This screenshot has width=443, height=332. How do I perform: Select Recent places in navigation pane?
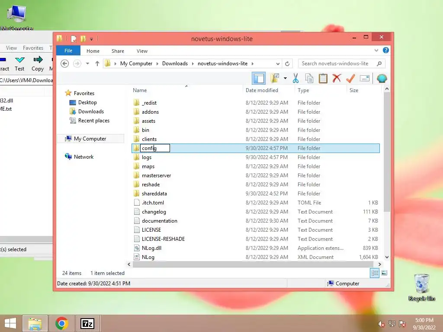click(x=94, y=121)
